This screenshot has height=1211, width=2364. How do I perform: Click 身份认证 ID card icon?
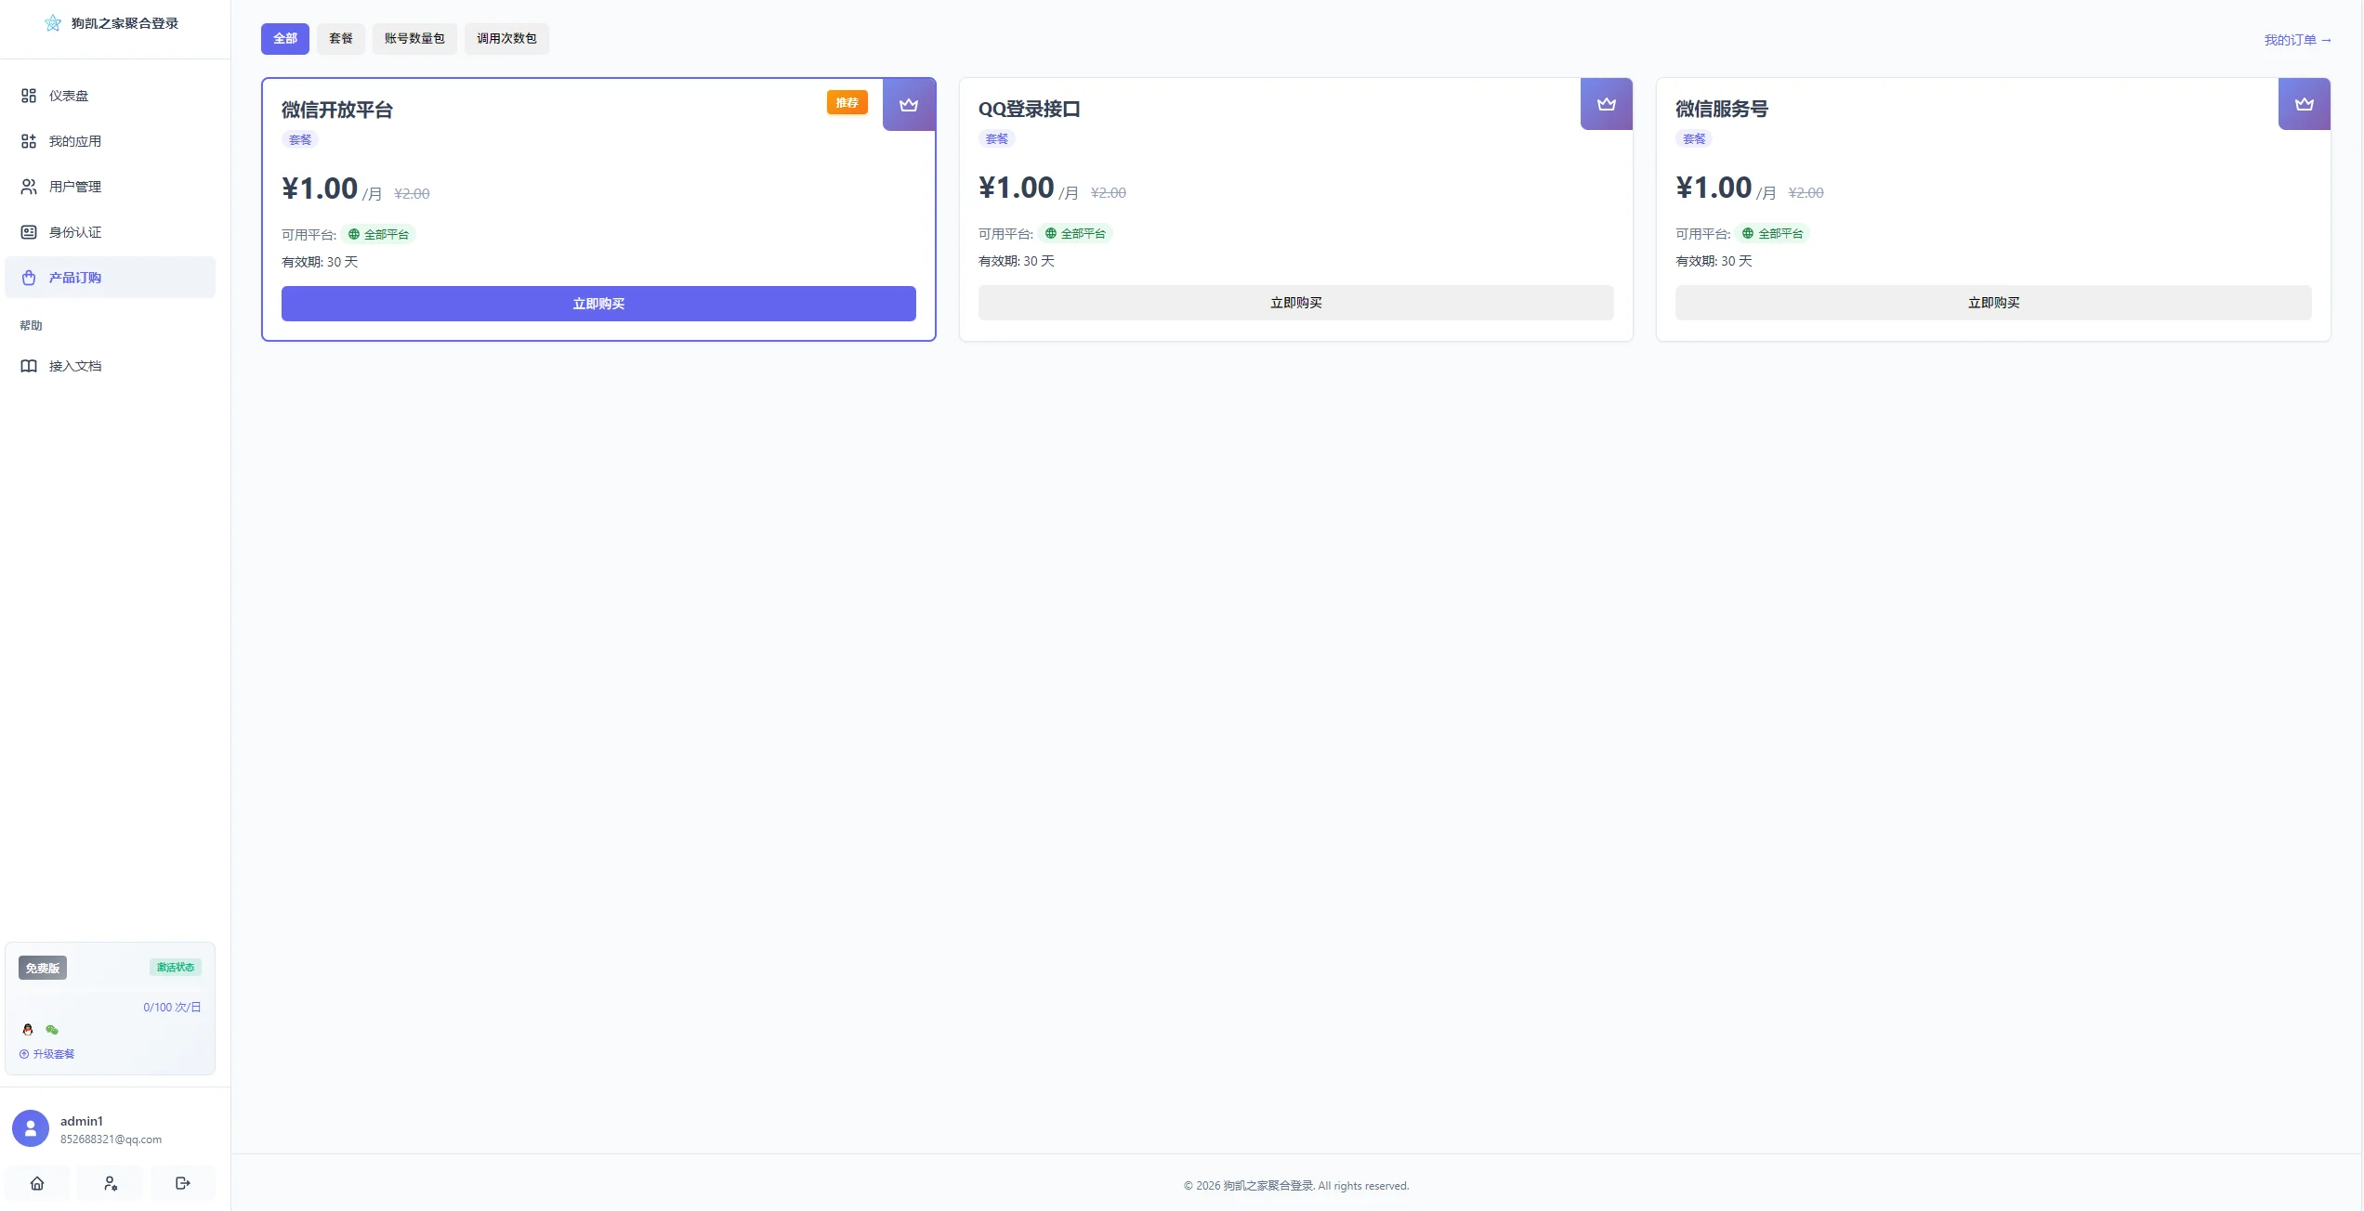point(29,232)
